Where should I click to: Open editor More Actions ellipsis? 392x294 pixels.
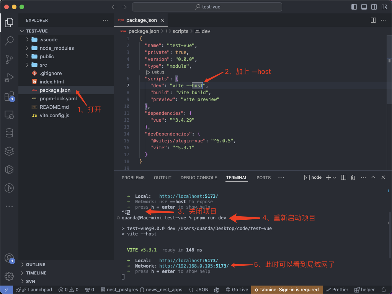[383, 20]
